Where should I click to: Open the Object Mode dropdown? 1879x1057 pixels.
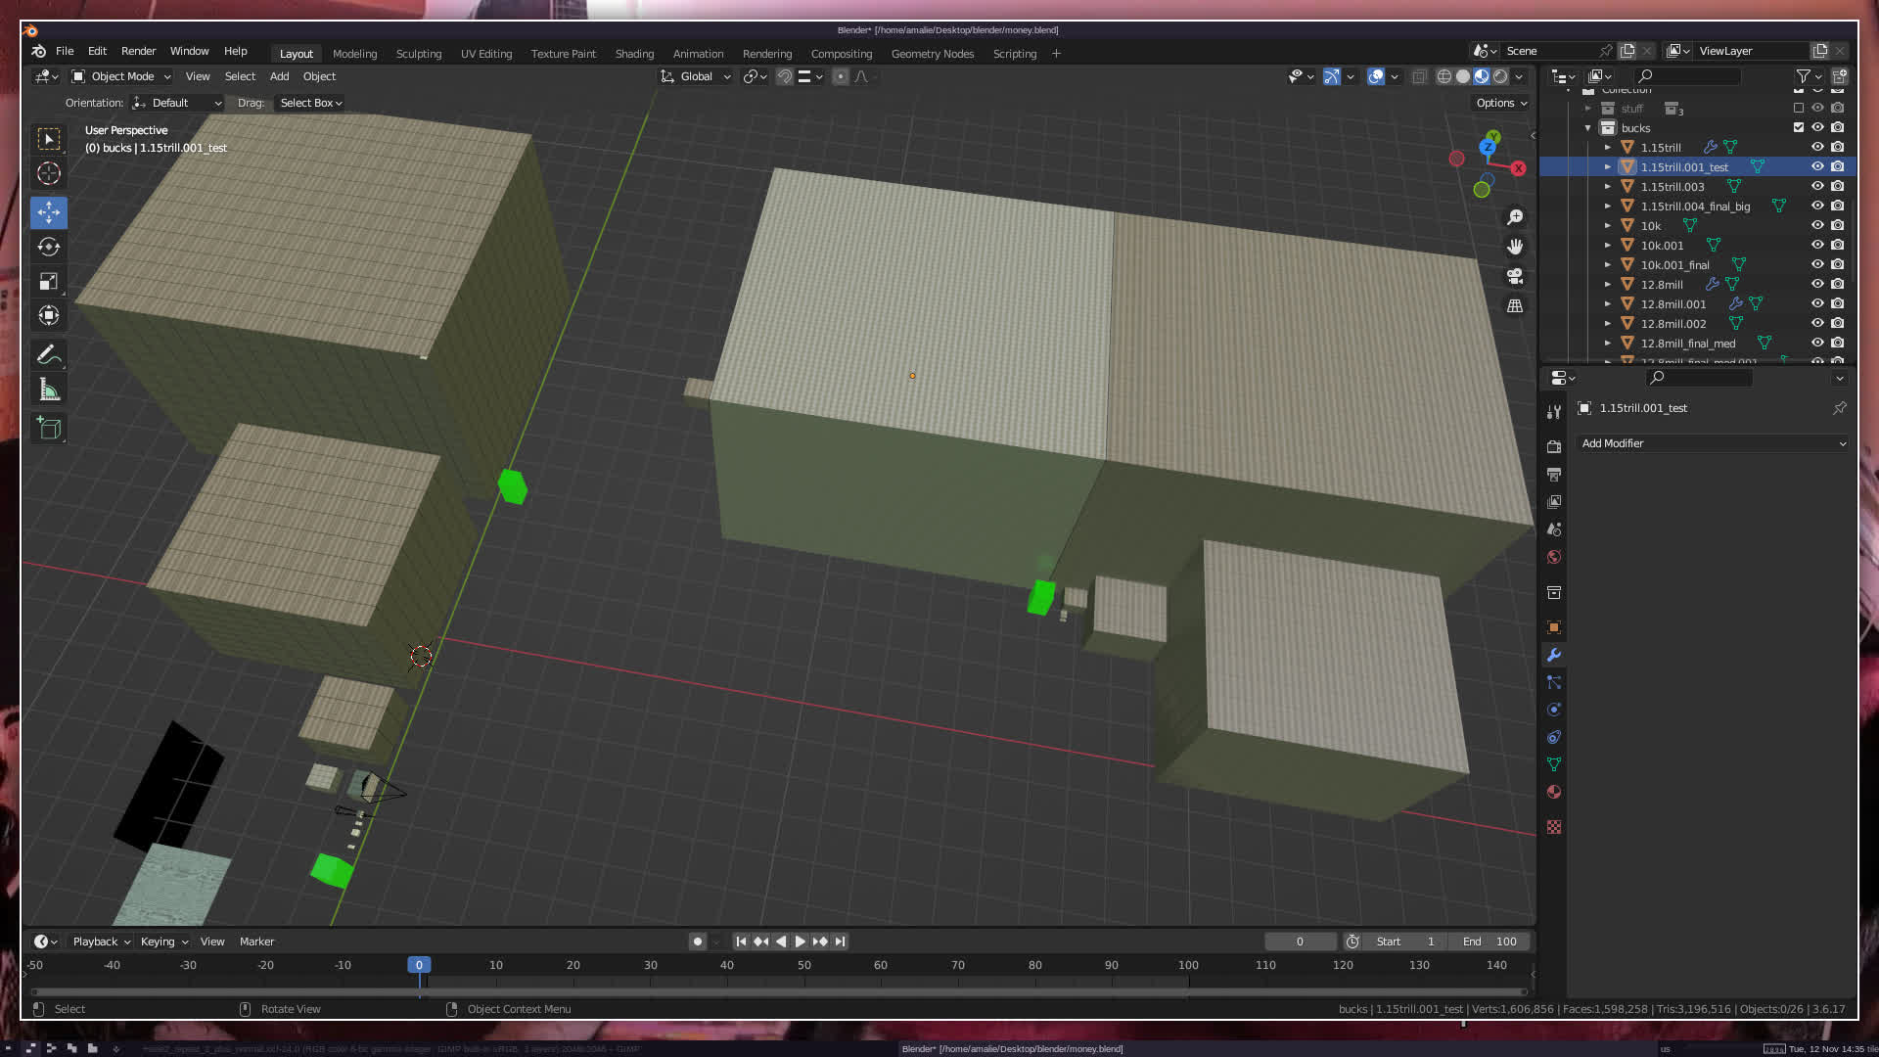(121, 76)
